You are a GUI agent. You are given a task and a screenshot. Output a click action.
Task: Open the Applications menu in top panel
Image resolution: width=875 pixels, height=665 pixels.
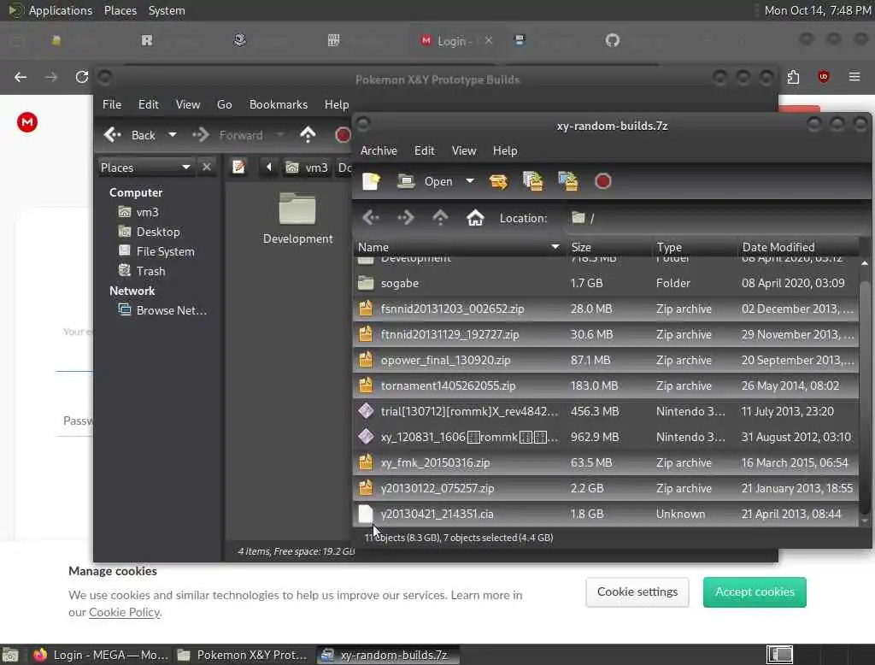pos(50,10)
